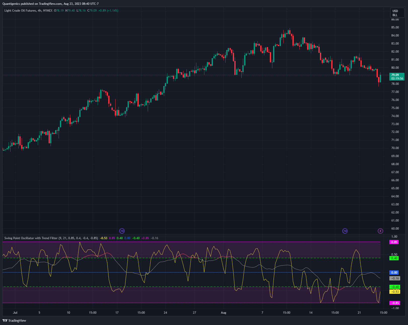Click the 02:19:56 bar countdown timer
Image resolution: width=408 pixels, height=325 pixels.
[x=397, y=79]
